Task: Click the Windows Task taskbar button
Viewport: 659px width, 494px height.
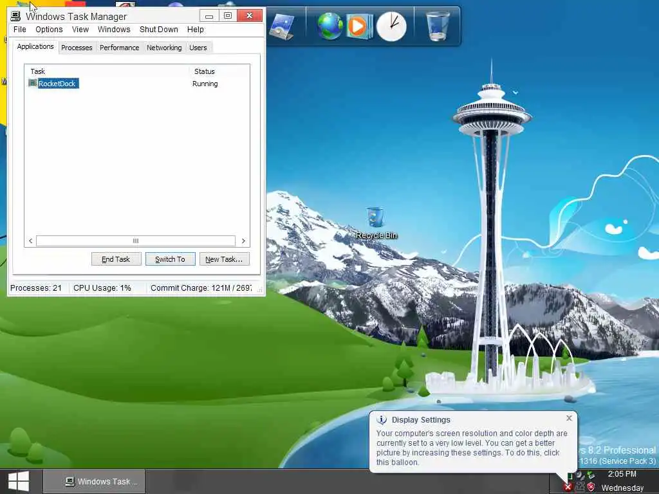Action: click(94, 481)
